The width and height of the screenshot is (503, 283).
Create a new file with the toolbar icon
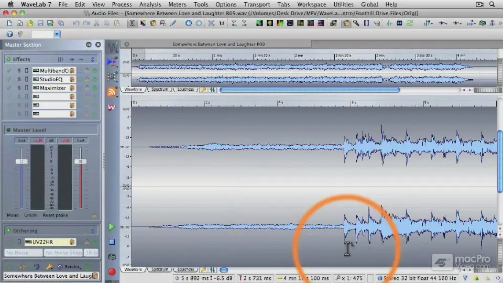click(9, 23)
